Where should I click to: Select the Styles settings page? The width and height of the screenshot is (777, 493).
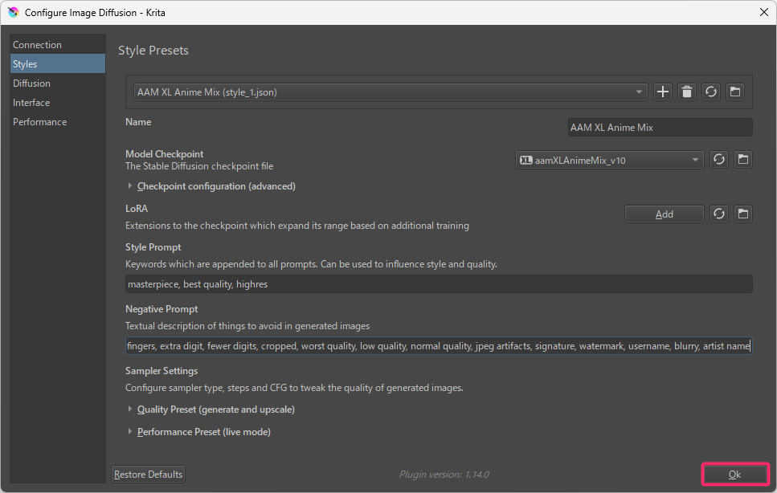(x=58, y=64)
